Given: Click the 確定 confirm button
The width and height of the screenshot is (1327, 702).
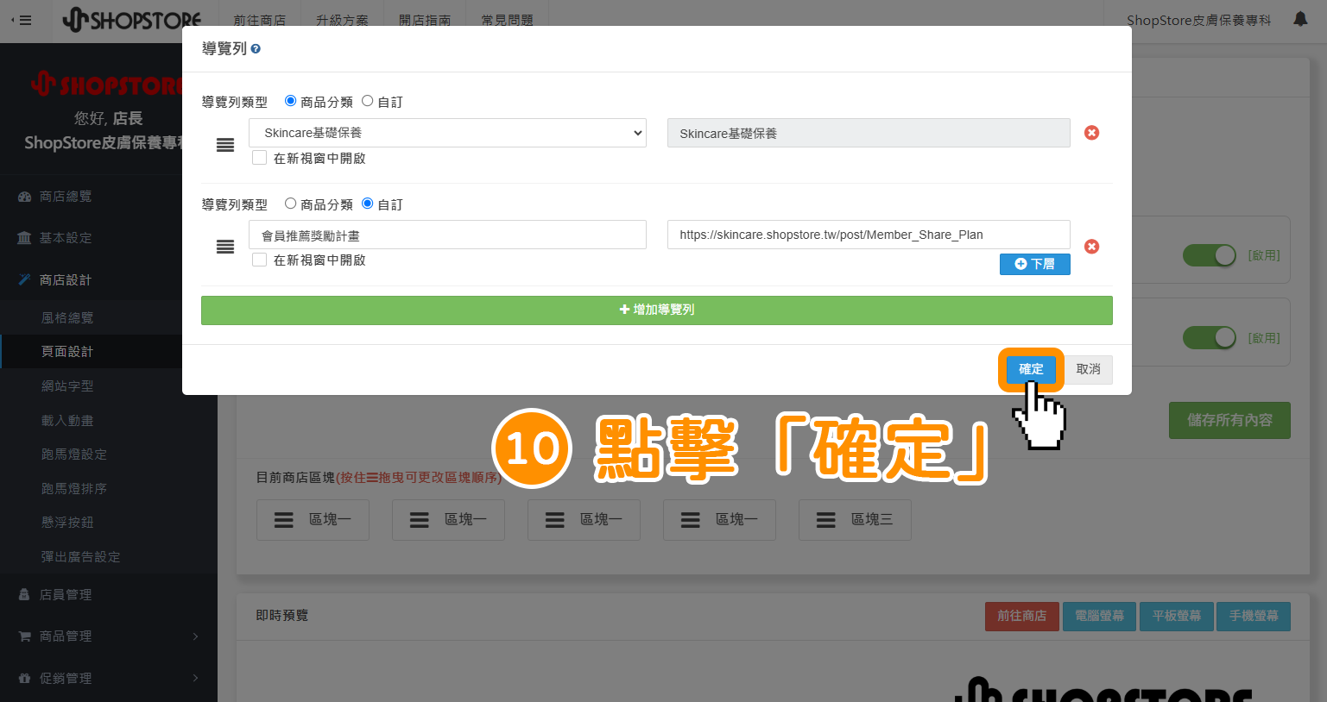Looking at the screenshot, I should pyautogui.click(x=1031, y=369).
